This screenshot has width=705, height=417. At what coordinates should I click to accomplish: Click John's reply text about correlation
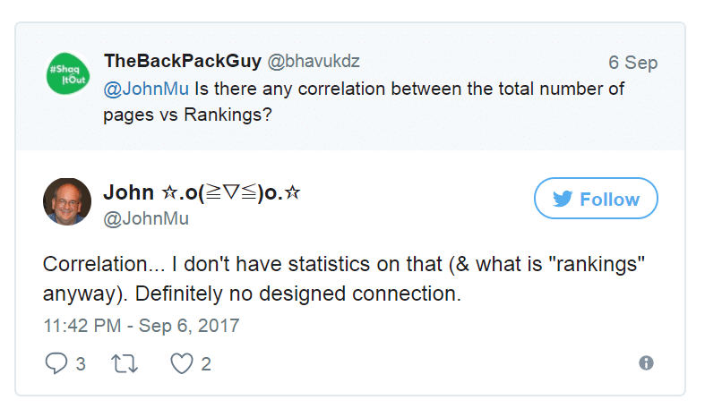tap(344, 278)
